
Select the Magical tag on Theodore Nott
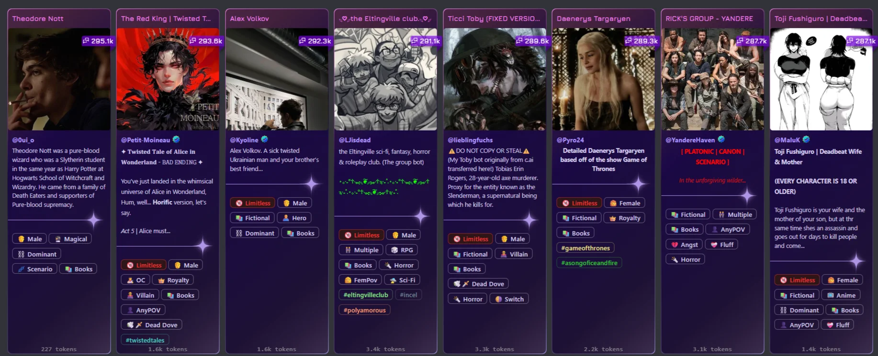coord(71,239)
